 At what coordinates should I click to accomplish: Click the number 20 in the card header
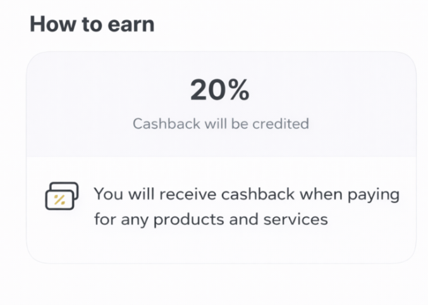[207, 92]
